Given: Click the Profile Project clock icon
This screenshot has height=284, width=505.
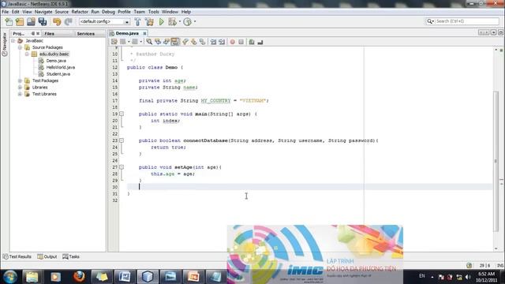Looking at the screenshot, I should tap(187, 21).
